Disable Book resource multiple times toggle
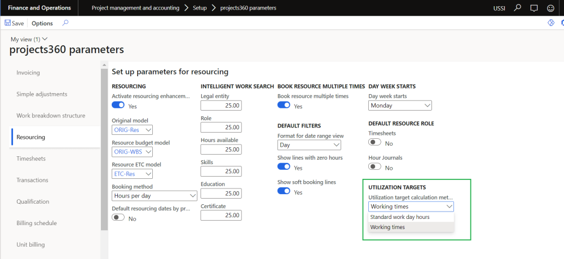 pyautogui.click(x=284, y=106)
